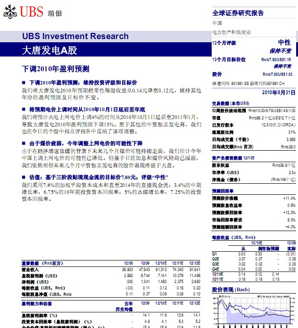Click the 52周股价波动范围 row label

[x=229, y=111]
